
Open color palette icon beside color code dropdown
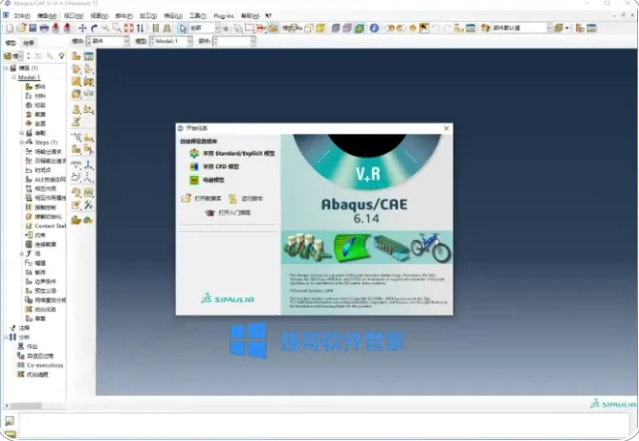pos(485,29)
